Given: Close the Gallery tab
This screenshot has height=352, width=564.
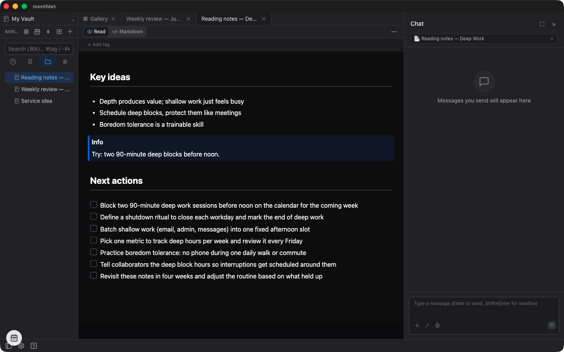Looking at the screenshot, I should 113,19.
